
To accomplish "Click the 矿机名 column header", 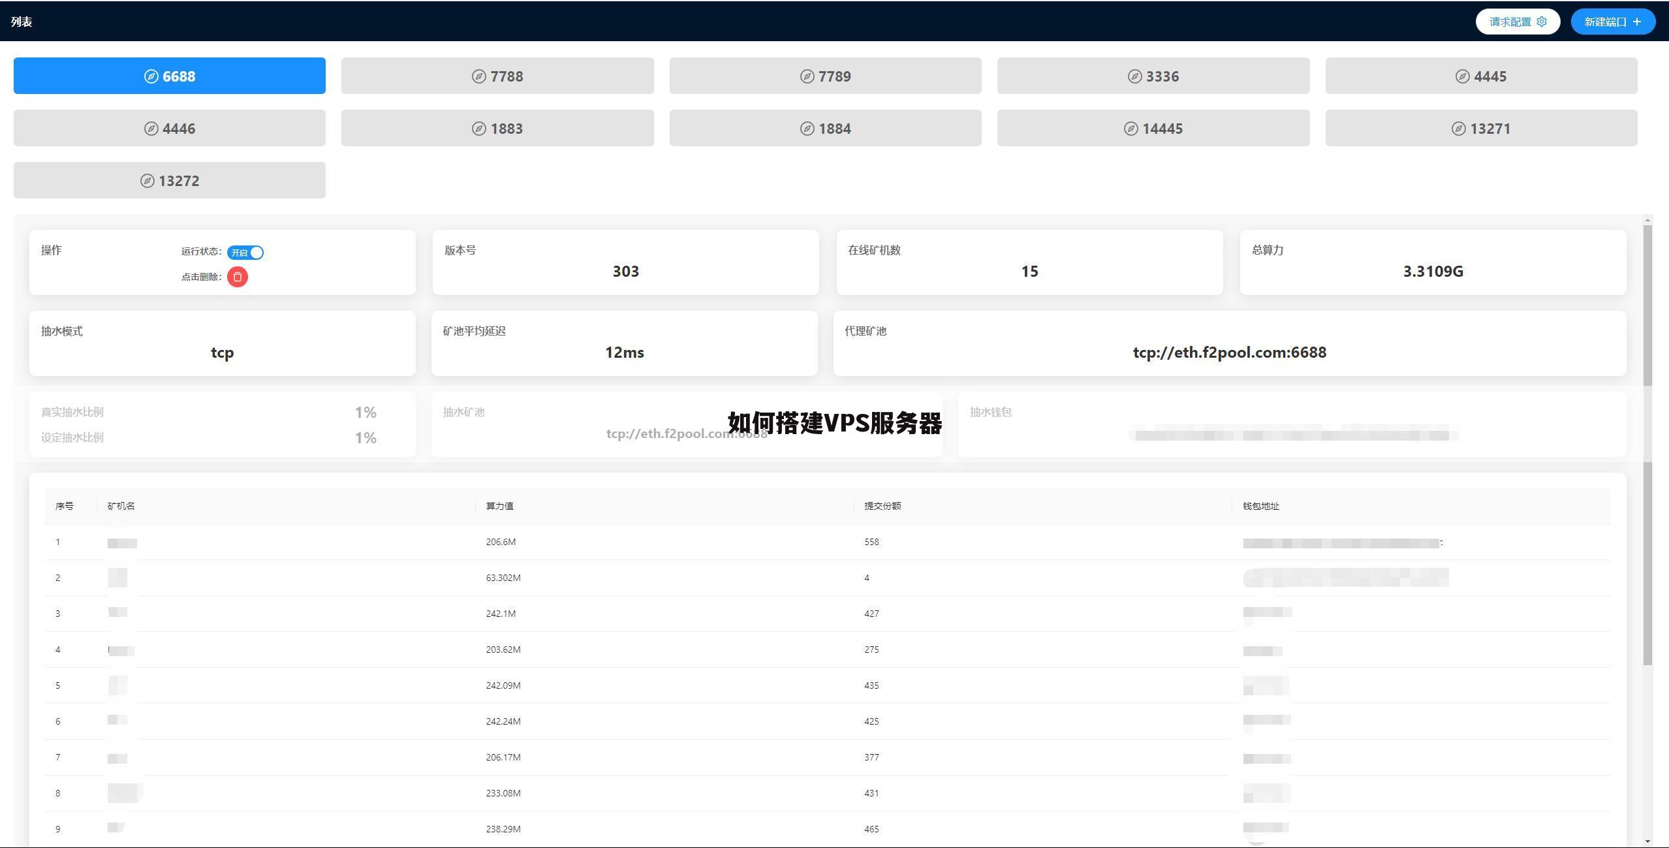I will pos(121,506).
